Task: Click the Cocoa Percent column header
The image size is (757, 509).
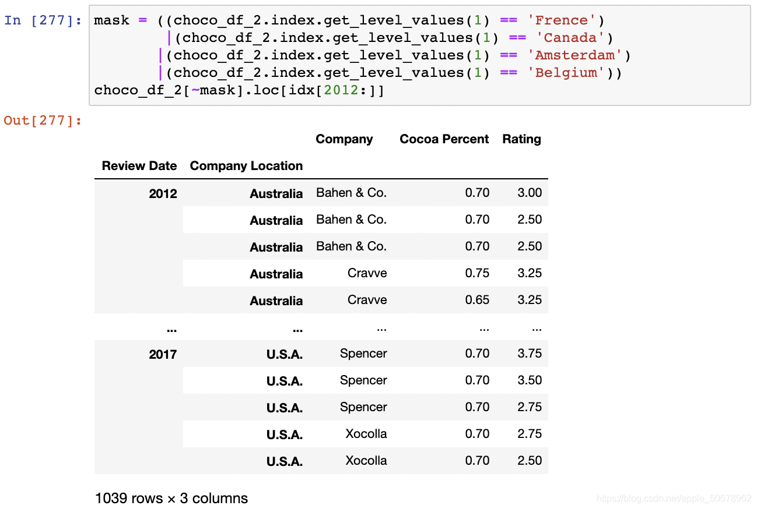Action: pyautogui.click(x=444, y=139)
